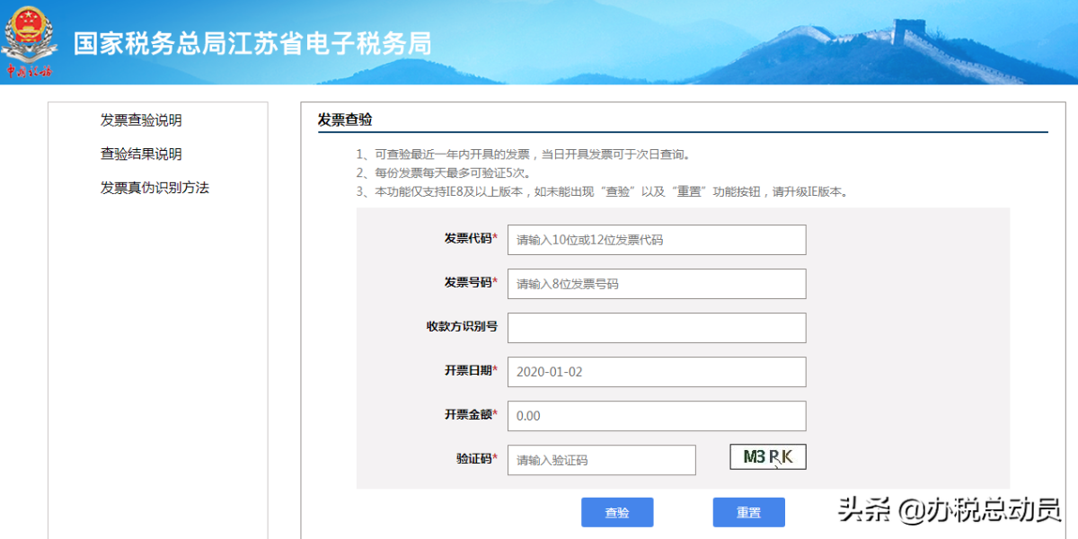Click the 国家税务总局江苏省电子税务局 site title

coord(252,43)
